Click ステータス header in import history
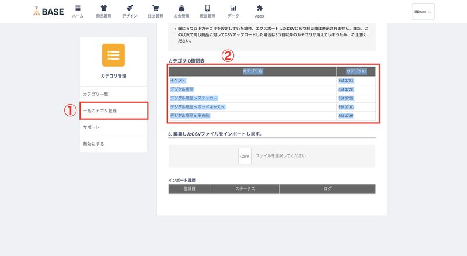This screenshot has width=467, height=256. pyautogui.click(x=245, y=189)
